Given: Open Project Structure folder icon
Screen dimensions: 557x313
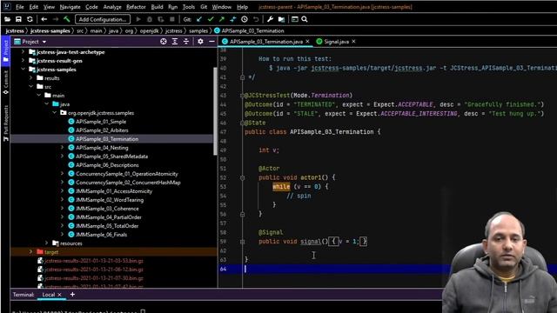Looking at the screenshot, I should click(281, 19).
